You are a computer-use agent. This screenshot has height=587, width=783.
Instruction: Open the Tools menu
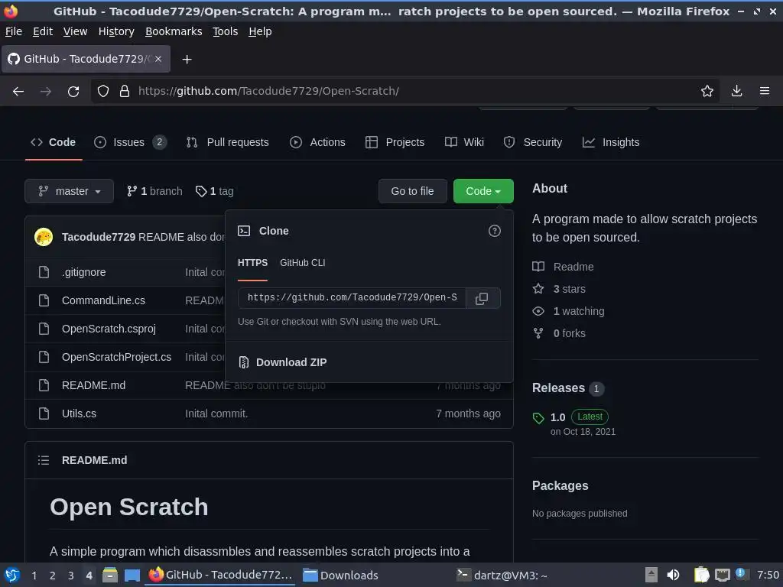point(226,31)
